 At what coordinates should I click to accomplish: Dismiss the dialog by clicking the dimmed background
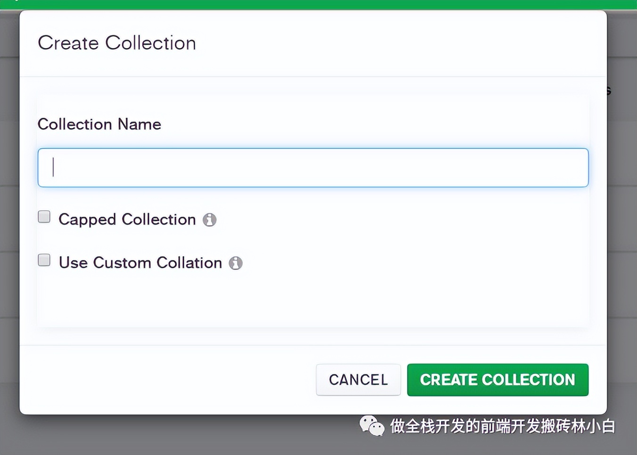tap(9, 236)
